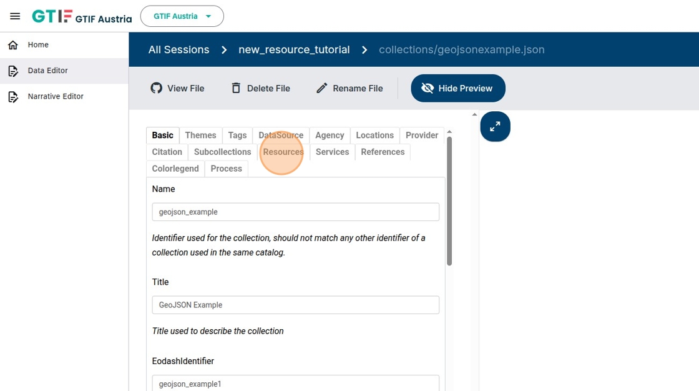Click the Data Editor sidebar icon
The height and width of the screenshot is (391, 699).
13,71
